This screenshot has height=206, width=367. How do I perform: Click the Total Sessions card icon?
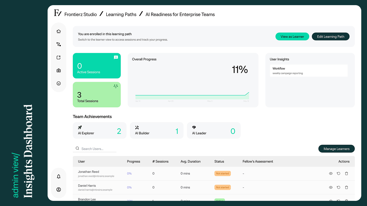point(116,86)
